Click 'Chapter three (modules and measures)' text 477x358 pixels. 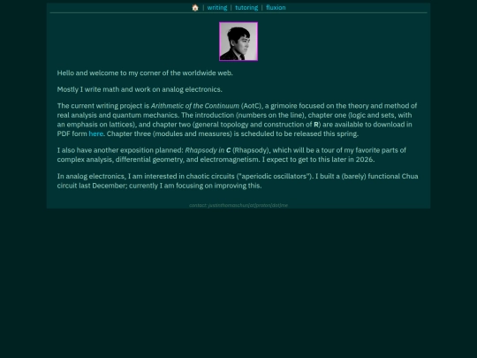(169, 133)
